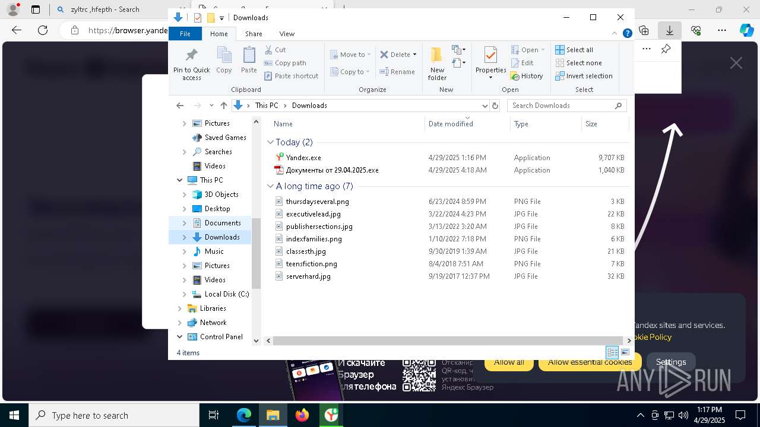Click Select none in ribbon
760x427 pixels.
click(x=578, y=63)
